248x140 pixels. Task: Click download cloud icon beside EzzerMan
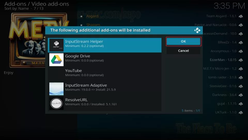click(241, 60)
